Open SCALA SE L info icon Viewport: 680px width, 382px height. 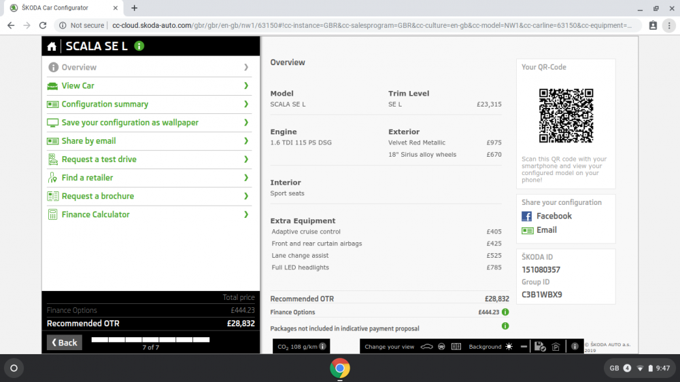coord(139,46)
